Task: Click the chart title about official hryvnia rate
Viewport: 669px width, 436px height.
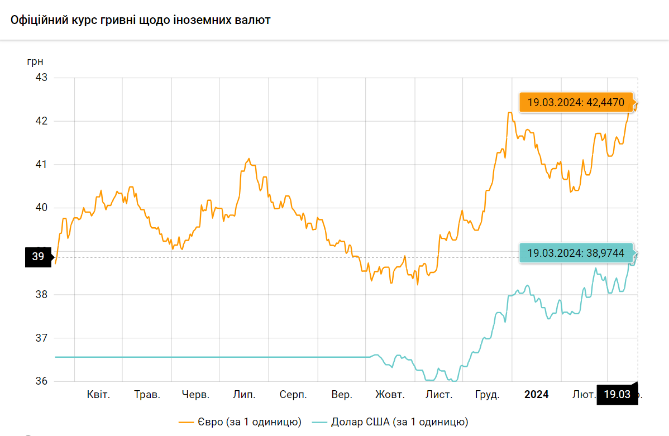Action: [x=140, y=20]
